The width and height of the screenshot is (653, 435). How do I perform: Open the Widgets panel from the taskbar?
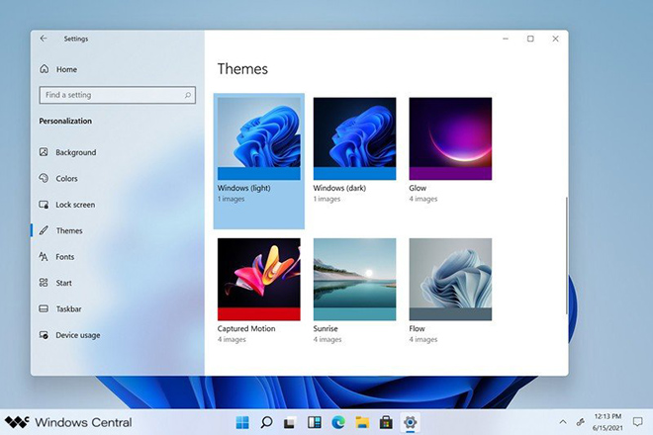[x=315, y=422]
